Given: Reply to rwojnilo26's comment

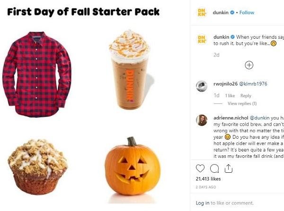Looking at the screenshot, I should coord(246,96).
